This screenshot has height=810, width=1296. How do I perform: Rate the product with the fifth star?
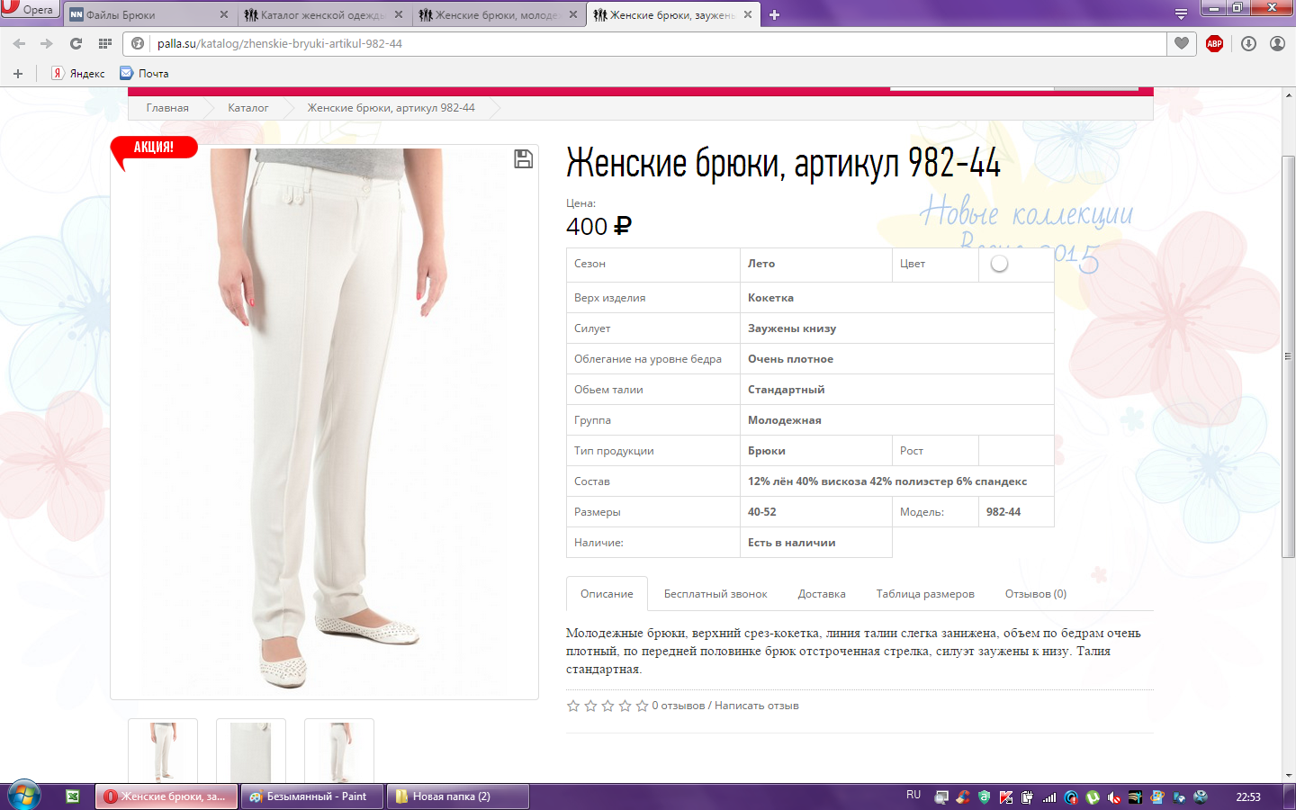(642, 706)
